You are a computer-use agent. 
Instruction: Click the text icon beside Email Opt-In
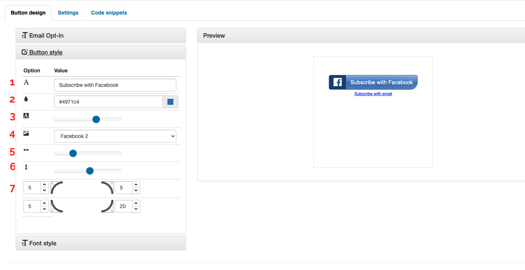point(25,36)
